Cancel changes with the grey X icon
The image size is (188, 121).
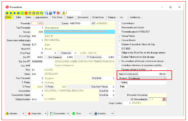tap(38, 13)
